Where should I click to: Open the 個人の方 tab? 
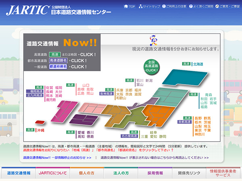87,173
